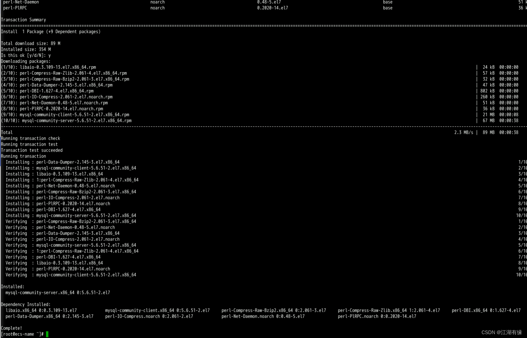Click 'perl-DBI.x86_64 0:1.627-4.el7' dependency entry
This screenshot has height=338, width=527.
click(x=486, y=311)
